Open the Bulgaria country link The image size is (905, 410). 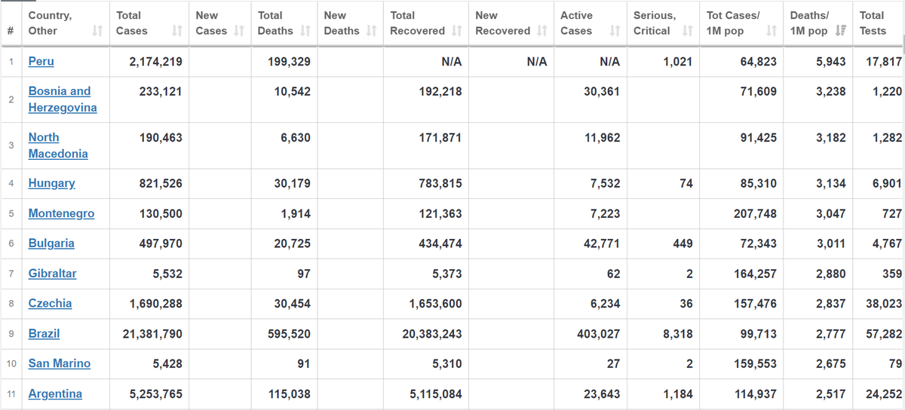click(51, 243)
